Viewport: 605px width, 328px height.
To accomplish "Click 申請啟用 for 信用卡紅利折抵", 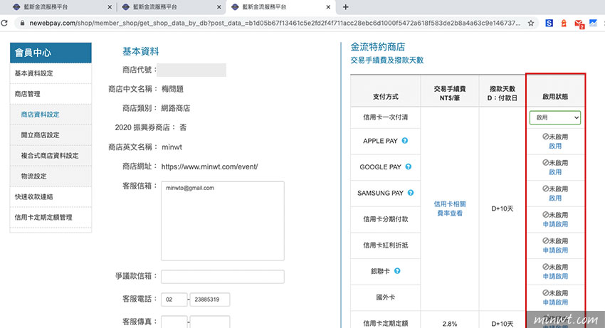I will 555,250.
